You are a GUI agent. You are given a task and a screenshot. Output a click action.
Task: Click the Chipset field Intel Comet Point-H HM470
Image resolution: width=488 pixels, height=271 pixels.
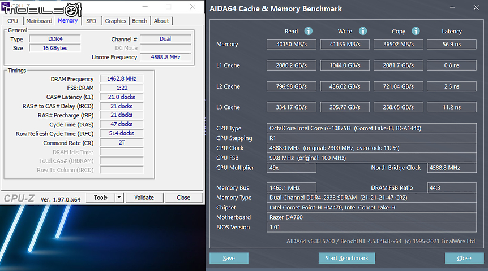tap(371, 207)
